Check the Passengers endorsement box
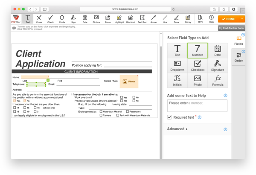 pyautogui.click(x=127, y=111)
